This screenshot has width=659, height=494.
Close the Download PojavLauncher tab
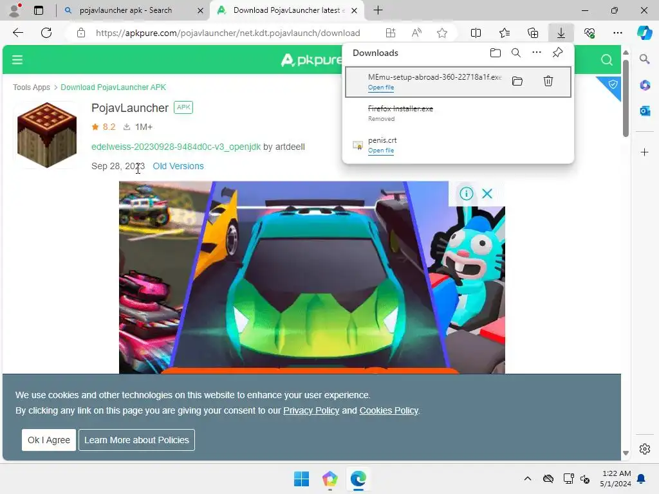(x=355, y=10)
